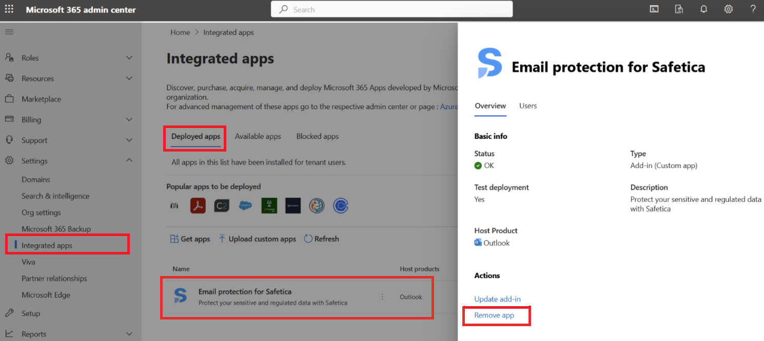
Task: Collapse the Settings menu chevron
Action: click(x=129, y=161)
